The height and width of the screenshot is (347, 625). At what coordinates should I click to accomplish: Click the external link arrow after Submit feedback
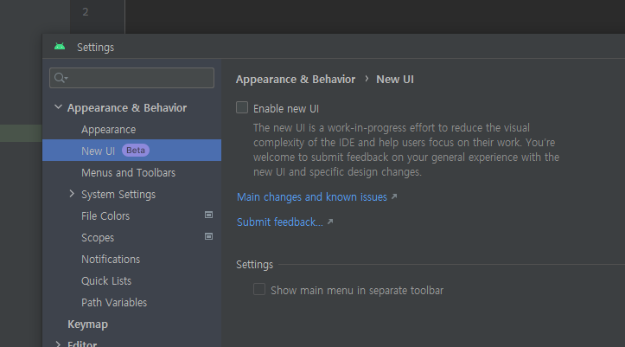click(x=330, y=222)
